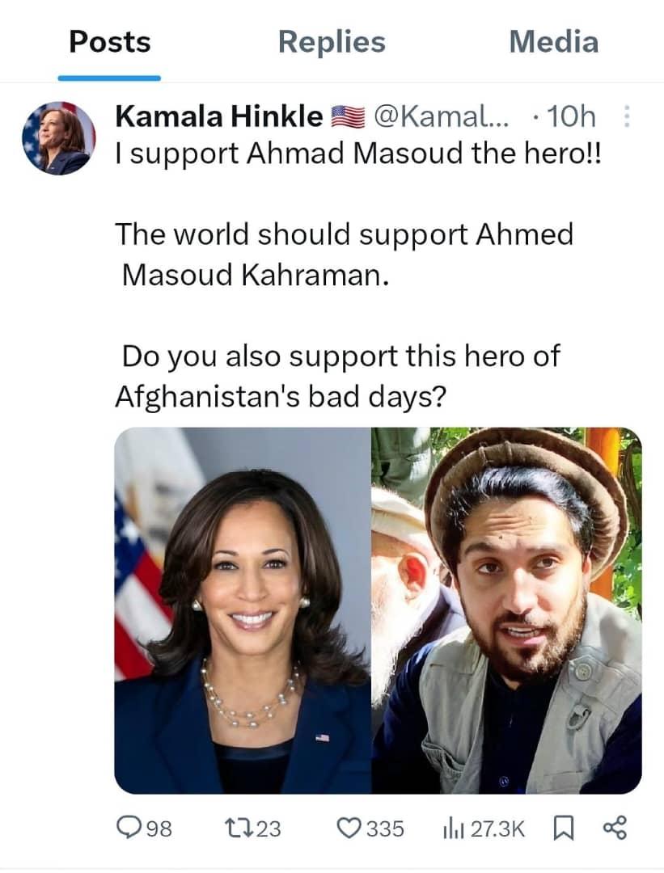Switch to the Replies tab
Viewport: 664px width, 873px height.
click(x=332, y=42)
